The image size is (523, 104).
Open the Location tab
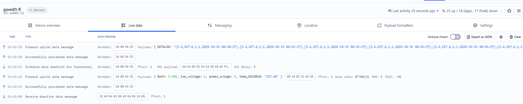coord(307,25)
